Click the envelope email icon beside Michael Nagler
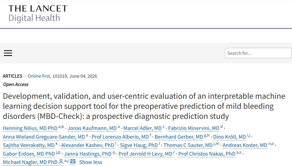 click(73, 162)
